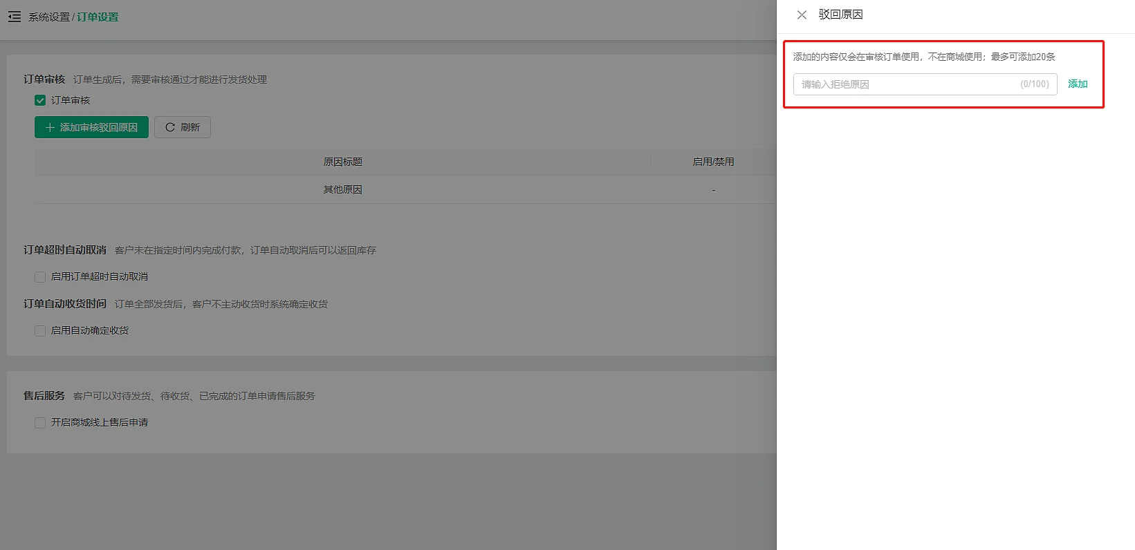
Task: Go to 系统设置 in the breadcrumb
Action: tap(48, 17)
